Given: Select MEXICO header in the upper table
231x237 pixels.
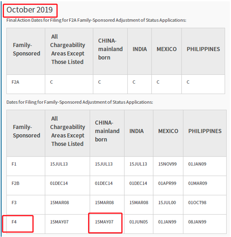Looking at the screenshot, I should pos(166,49).
